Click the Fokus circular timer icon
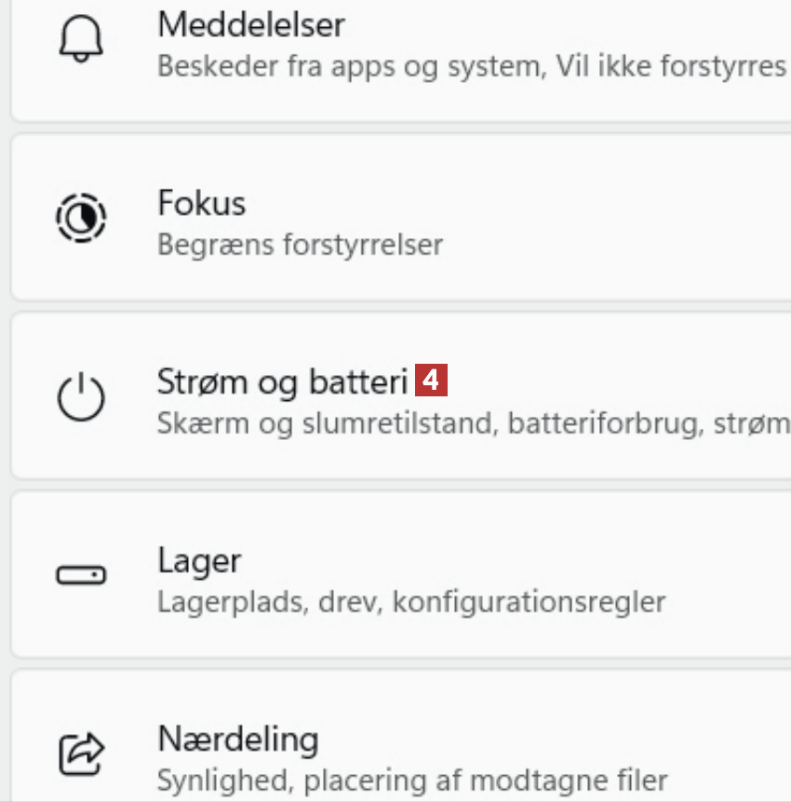 click(x=81, y=220)
